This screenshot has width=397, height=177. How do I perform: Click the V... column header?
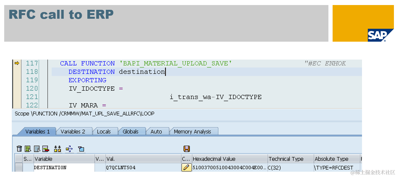100,159
